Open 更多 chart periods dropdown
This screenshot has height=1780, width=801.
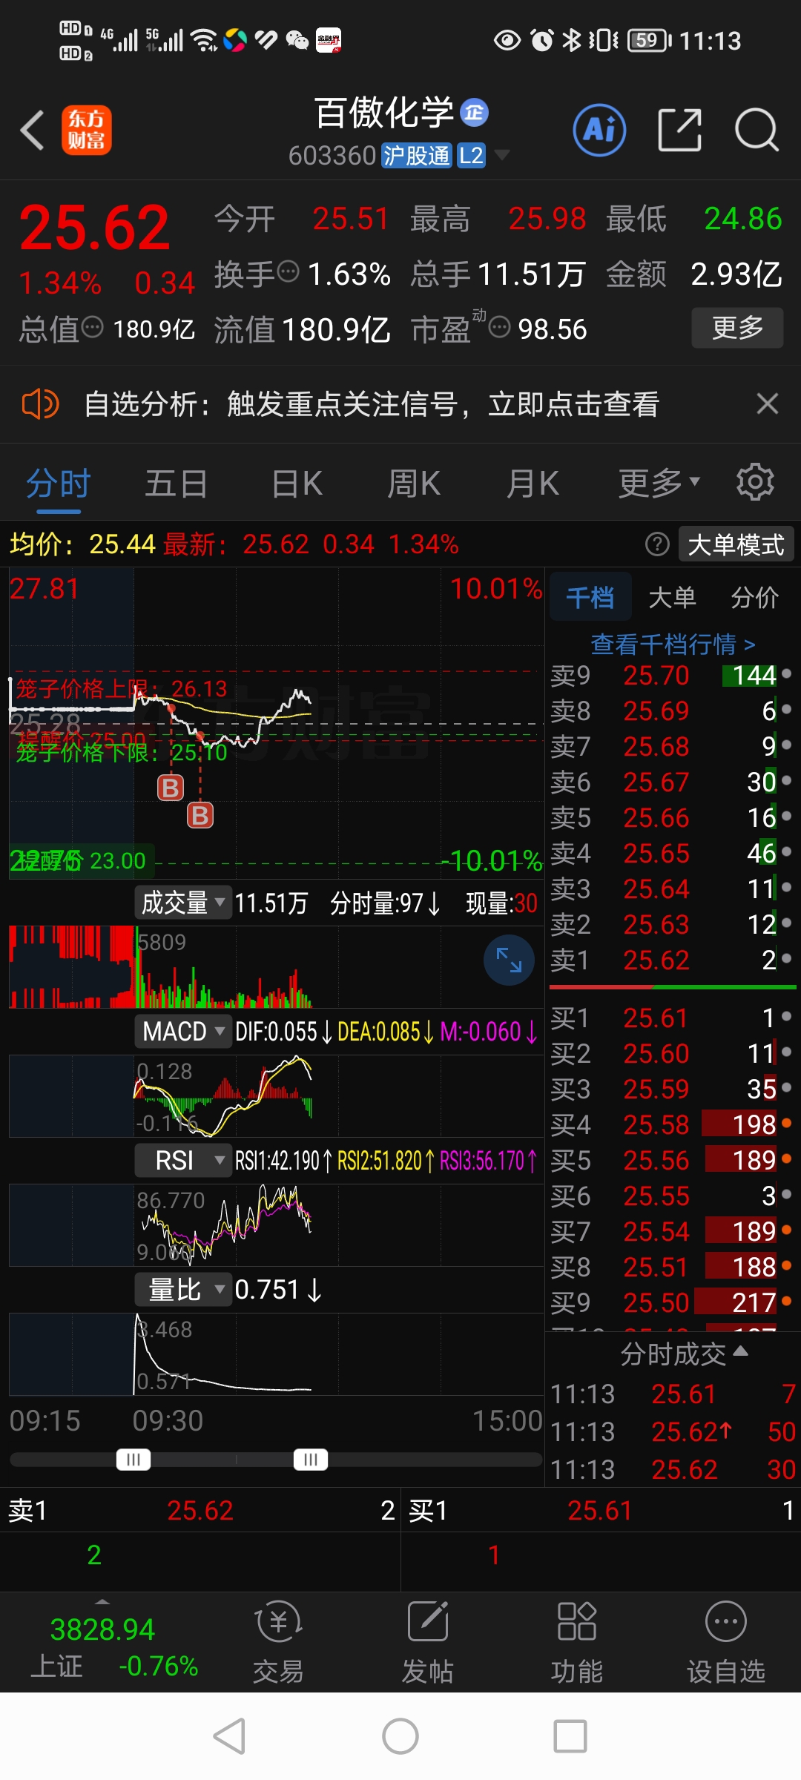click(x=659, y=483)
